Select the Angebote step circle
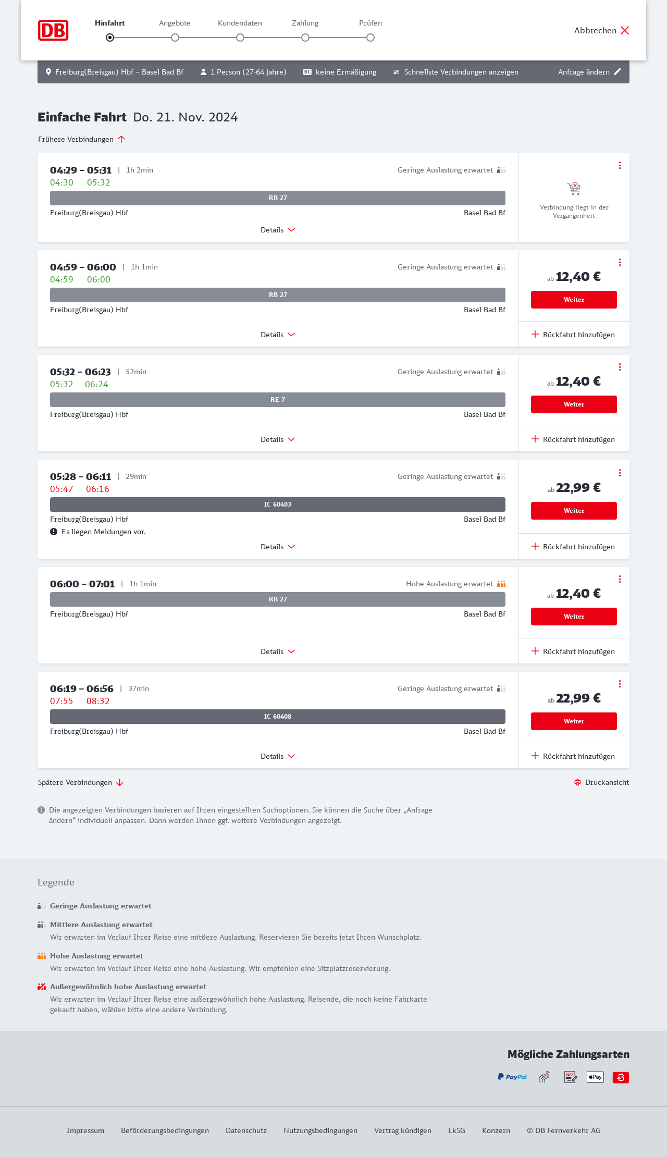667x1157 pixels. (x=175, y=38)
